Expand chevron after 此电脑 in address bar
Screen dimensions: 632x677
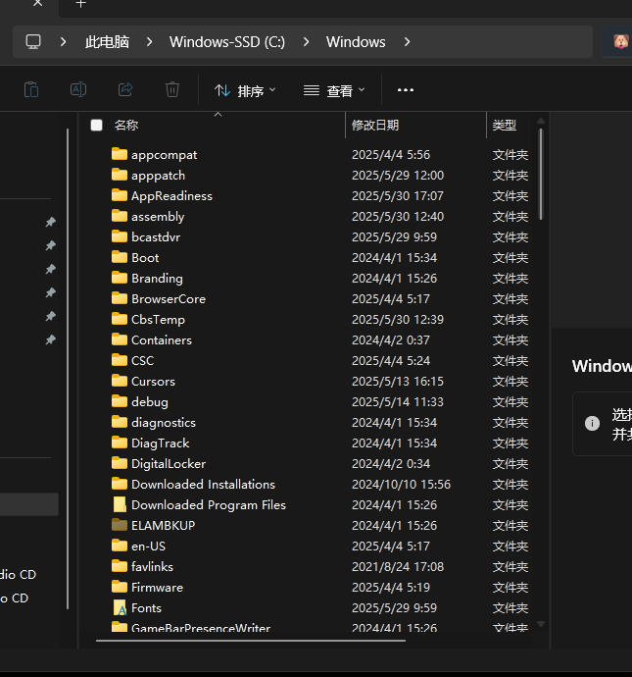pyautogui.click(x=150, y=42)
